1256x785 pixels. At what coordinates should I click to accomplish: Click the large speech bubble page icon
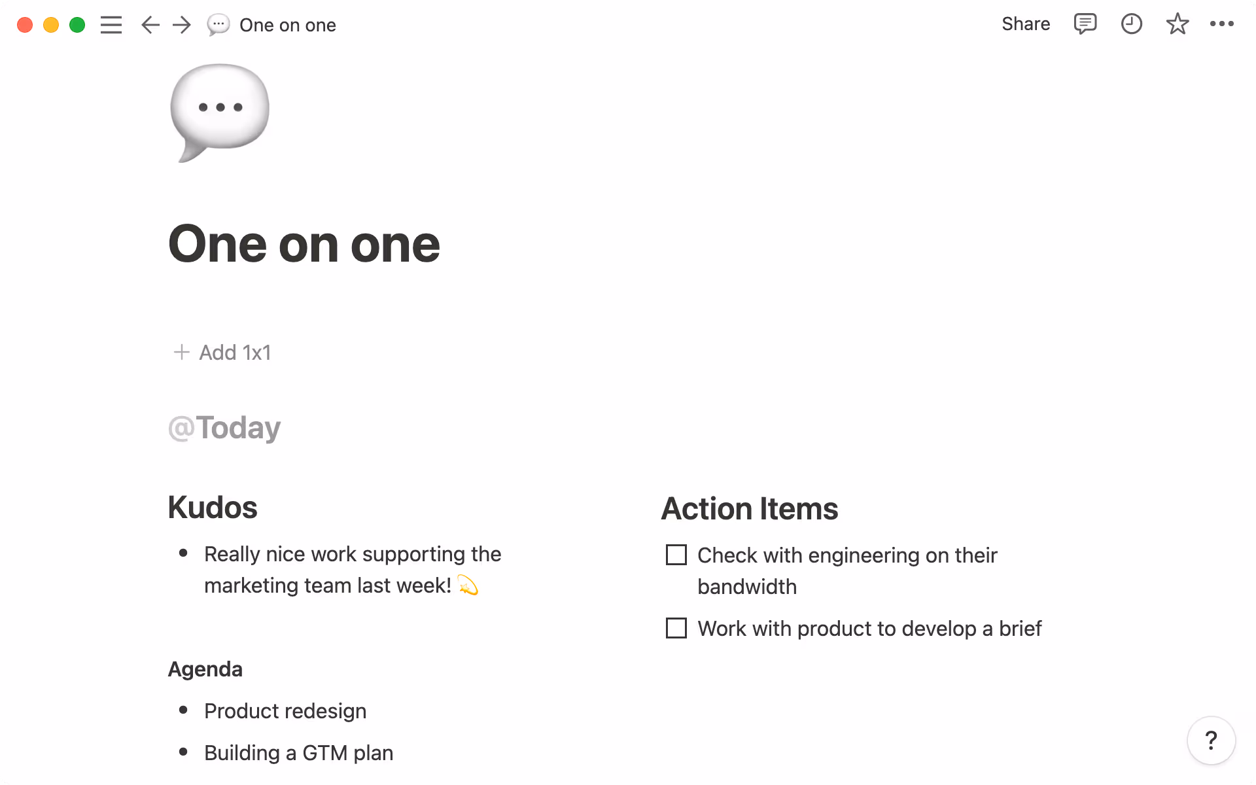point(220,113)
